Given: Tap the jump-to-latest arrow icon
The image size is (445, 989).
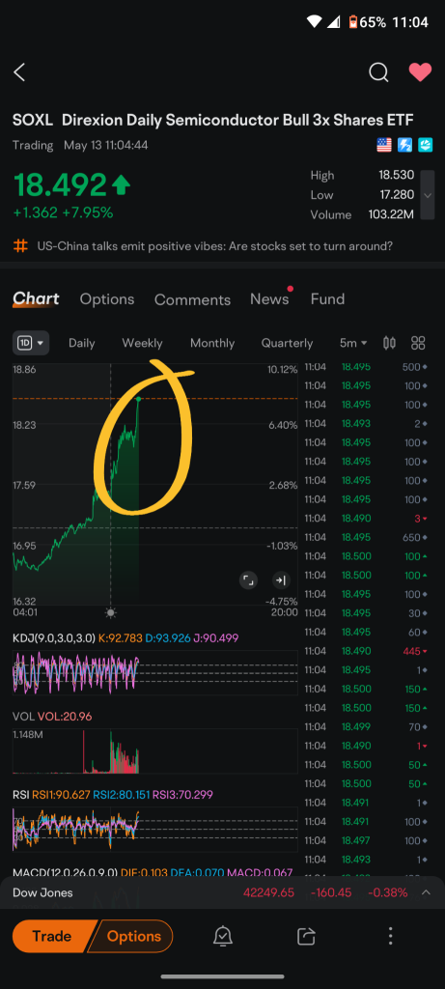Looking at the screenshot, I should 281,580.
